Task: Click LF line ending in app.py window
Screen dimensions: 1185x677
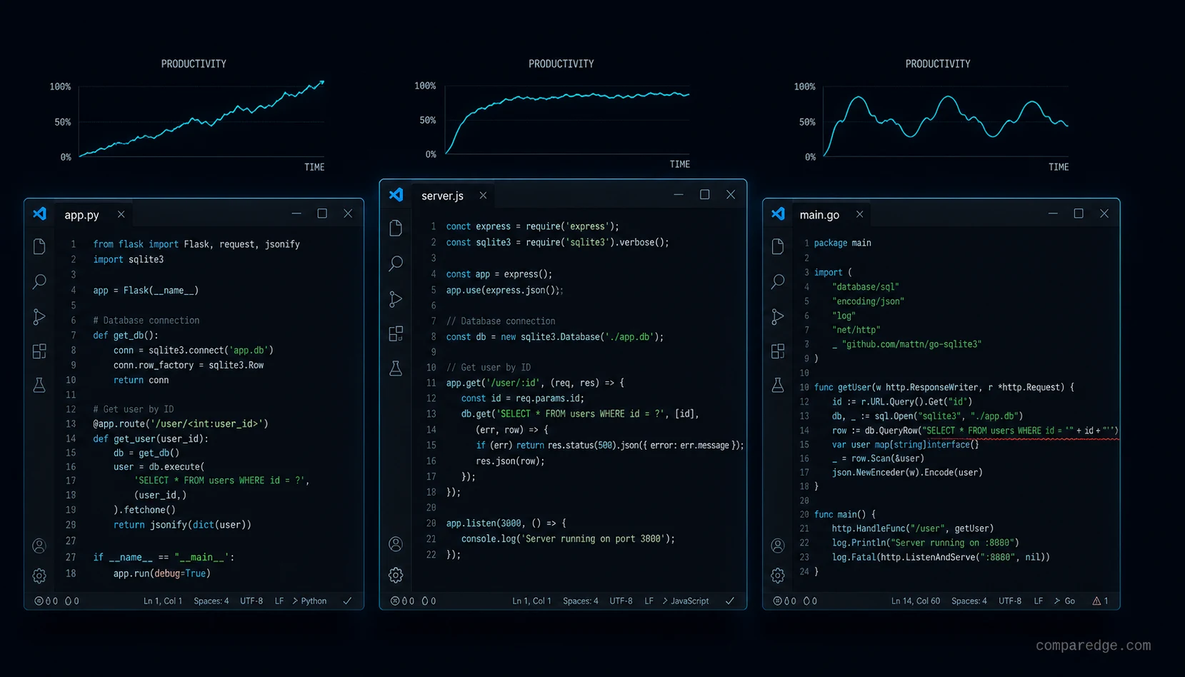Action: point(279,601)
